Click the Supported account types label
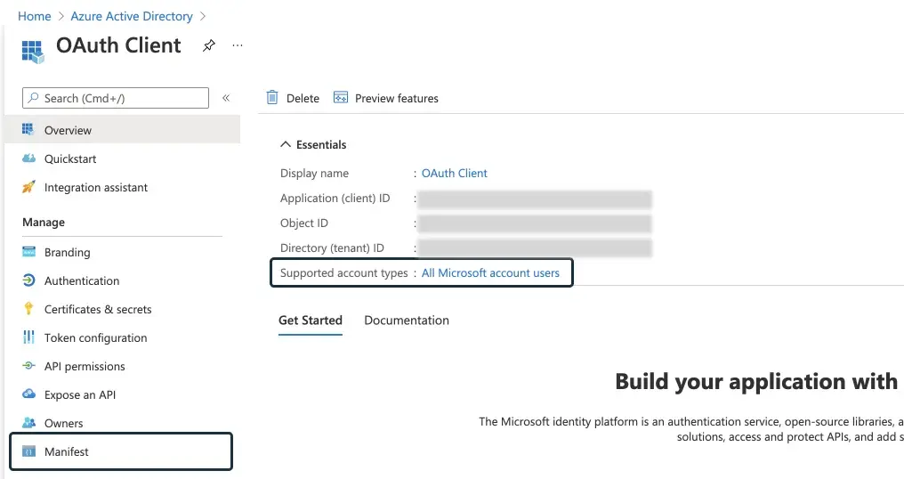This screenshot has height=479, width=904. tap(343, 273)
